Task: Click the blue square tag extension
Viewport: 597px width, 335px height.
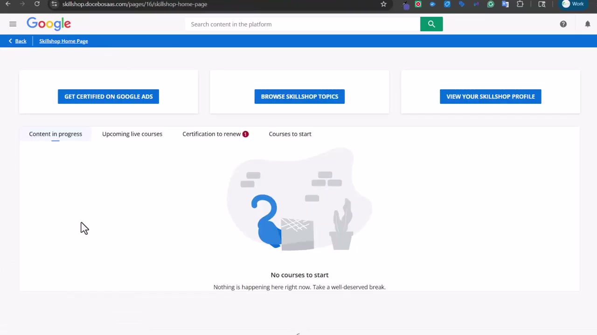Action: pos(447,4)
